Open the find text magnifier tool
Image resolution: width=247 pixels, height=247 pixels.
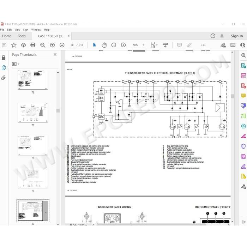point(43,45)
